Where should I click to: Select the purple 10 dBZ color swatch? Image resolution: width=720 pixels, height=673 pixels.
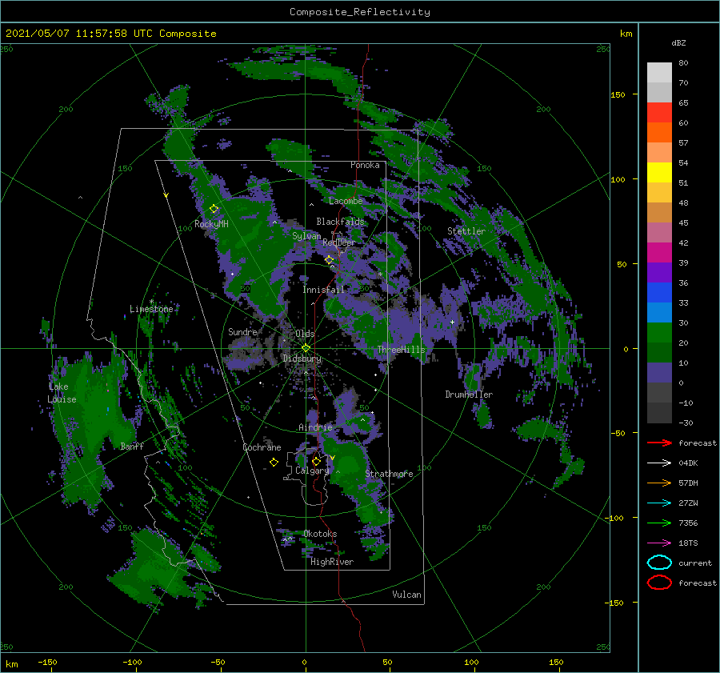659,372
